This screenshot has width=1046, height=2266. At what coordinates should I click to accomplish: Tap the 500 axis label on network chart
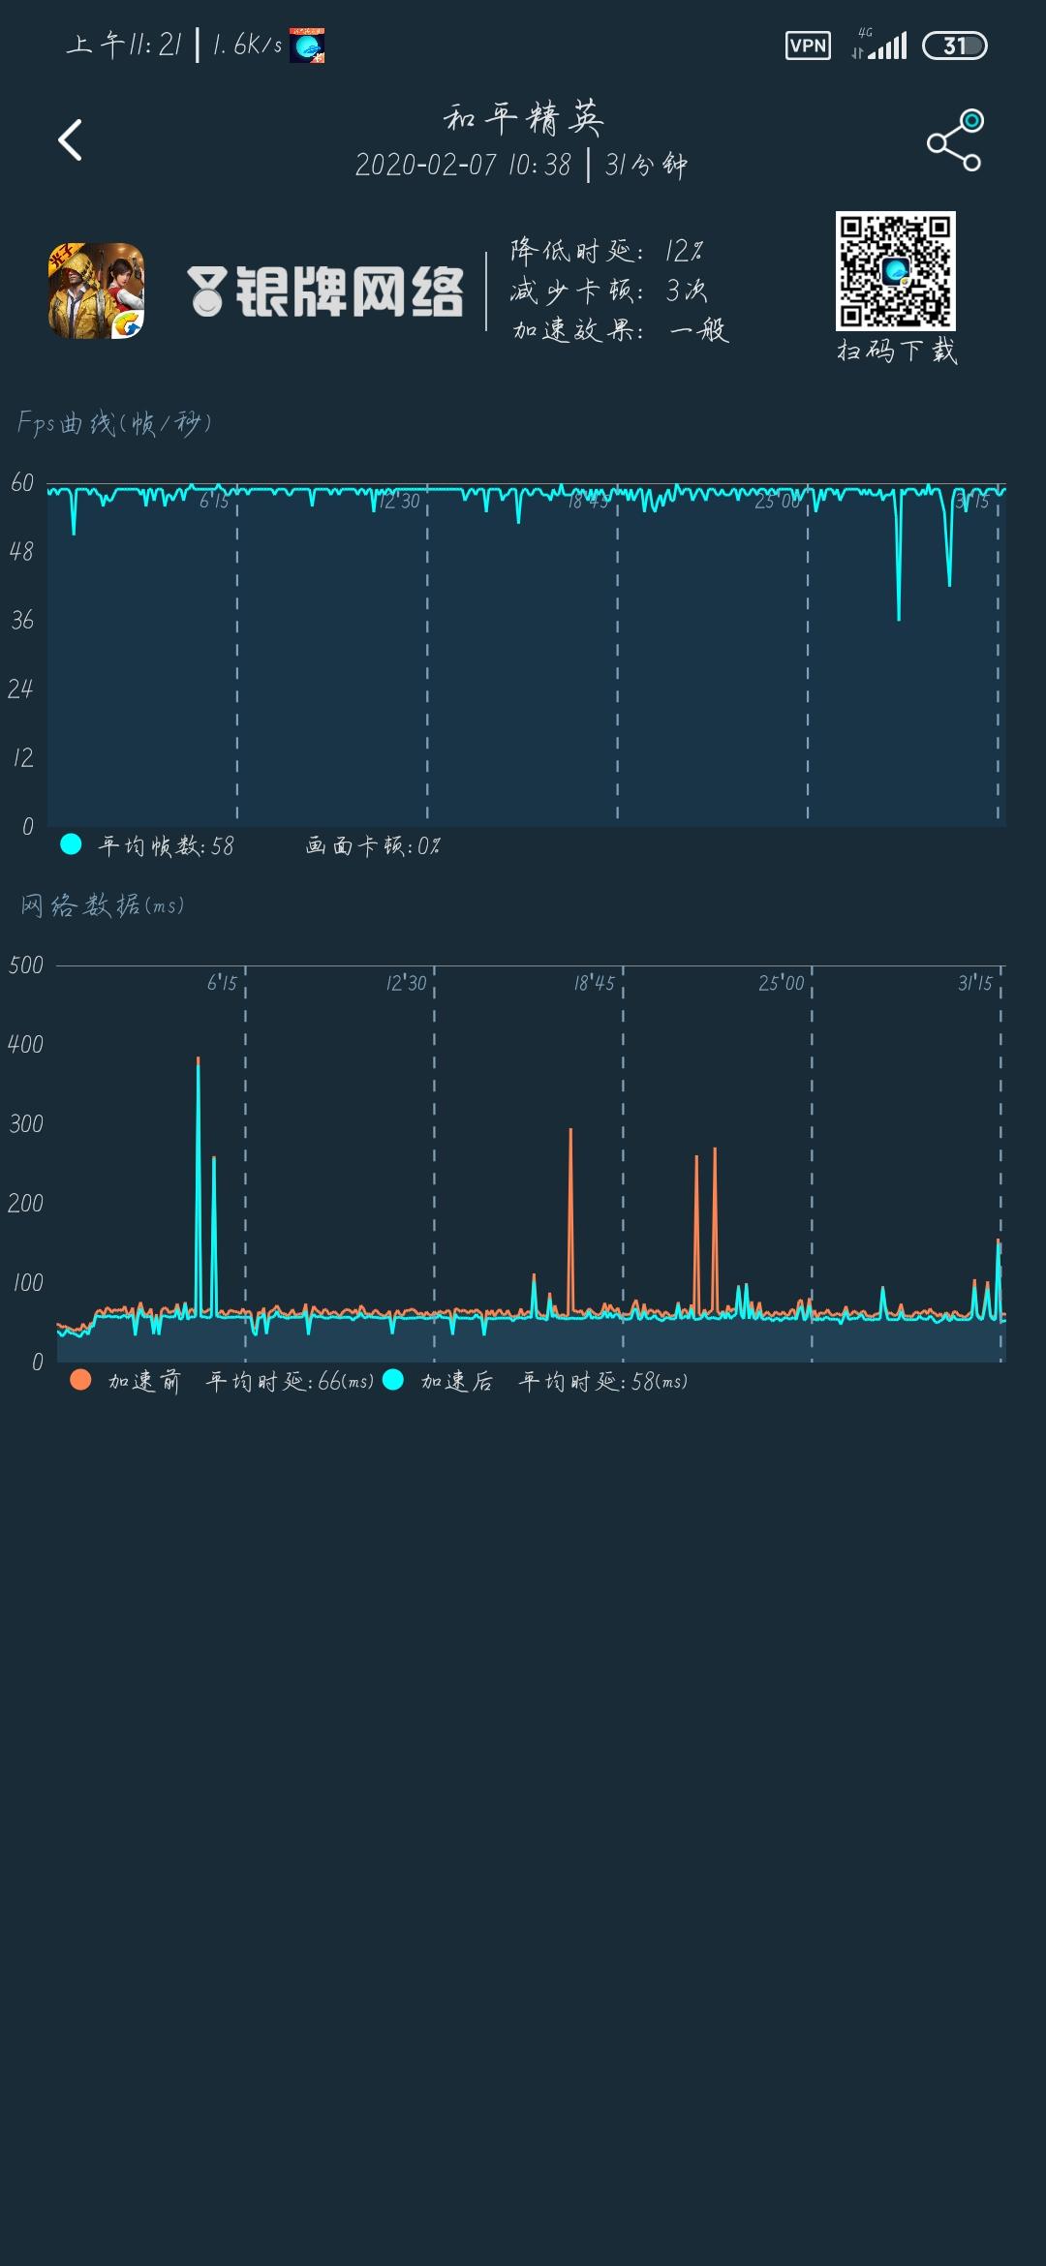[26, 965]
